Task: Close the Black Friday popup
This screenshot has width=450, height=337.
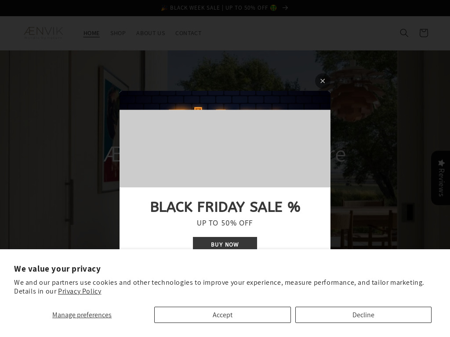Action: pos(323,81)
